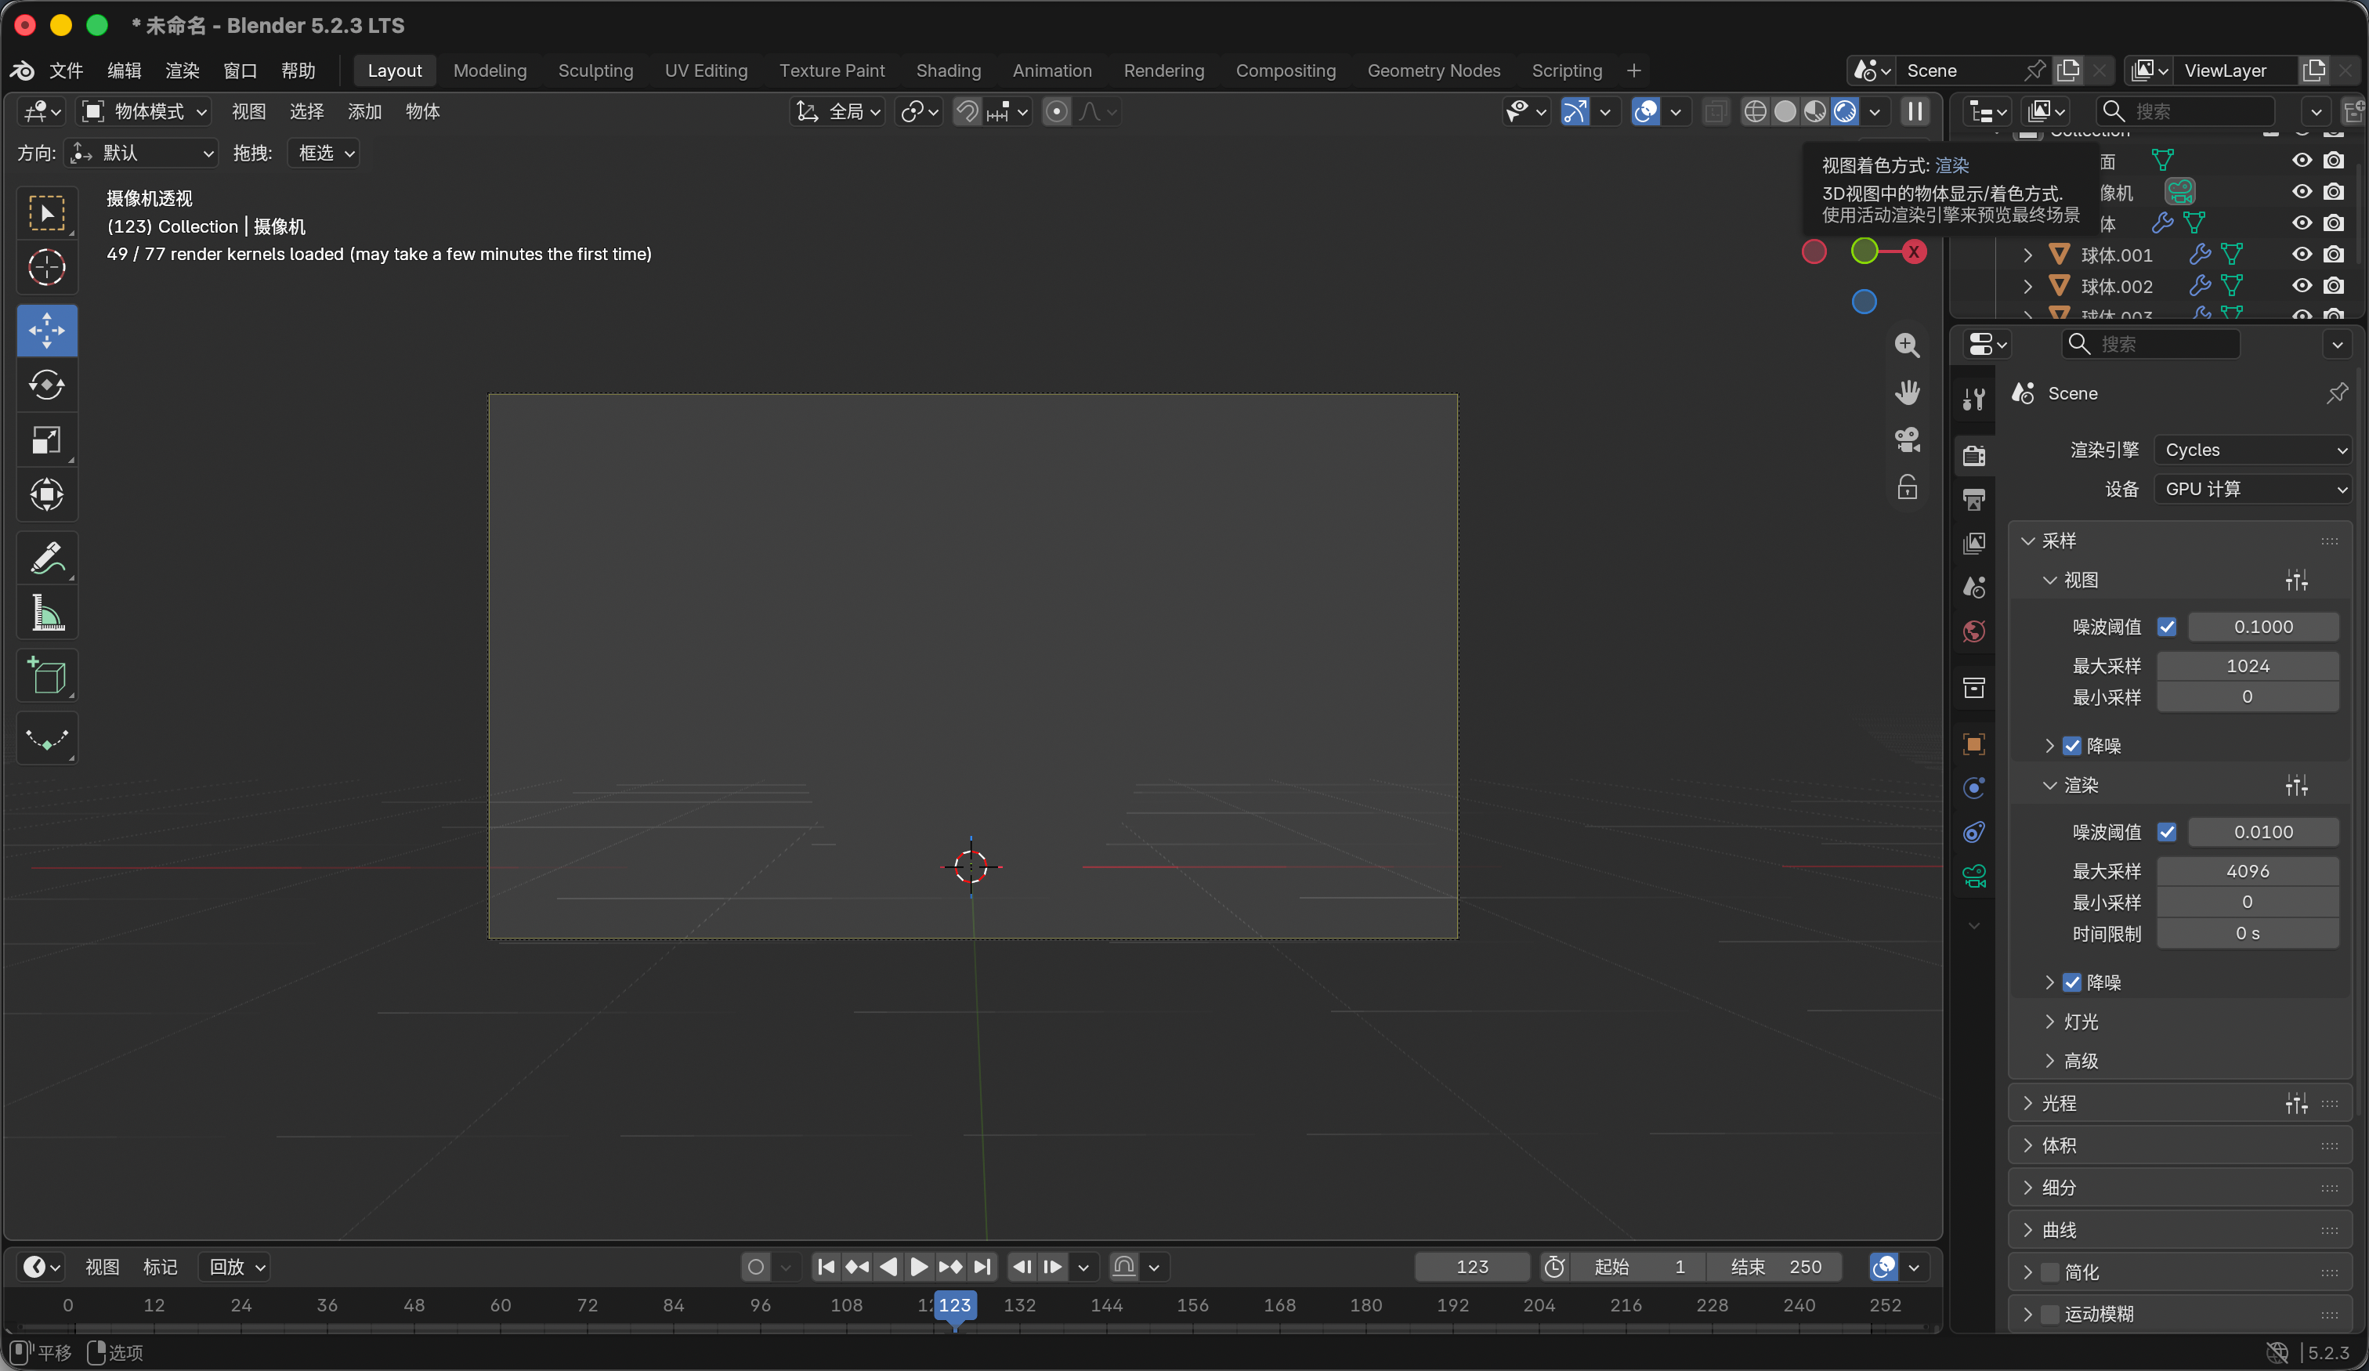Viewport: 2369px width, 1371px height.
Task: Toggle camera view with camera icon
Action: [x=1907, y=440]
